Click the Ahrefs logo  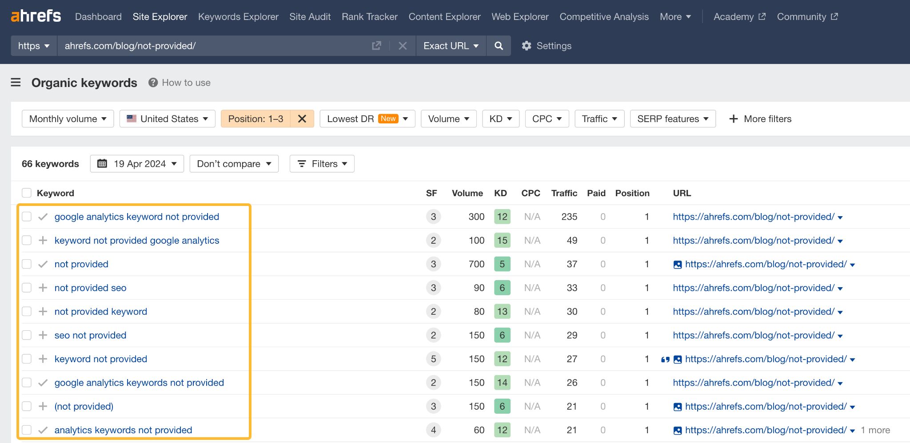click(x=36, y=16)
